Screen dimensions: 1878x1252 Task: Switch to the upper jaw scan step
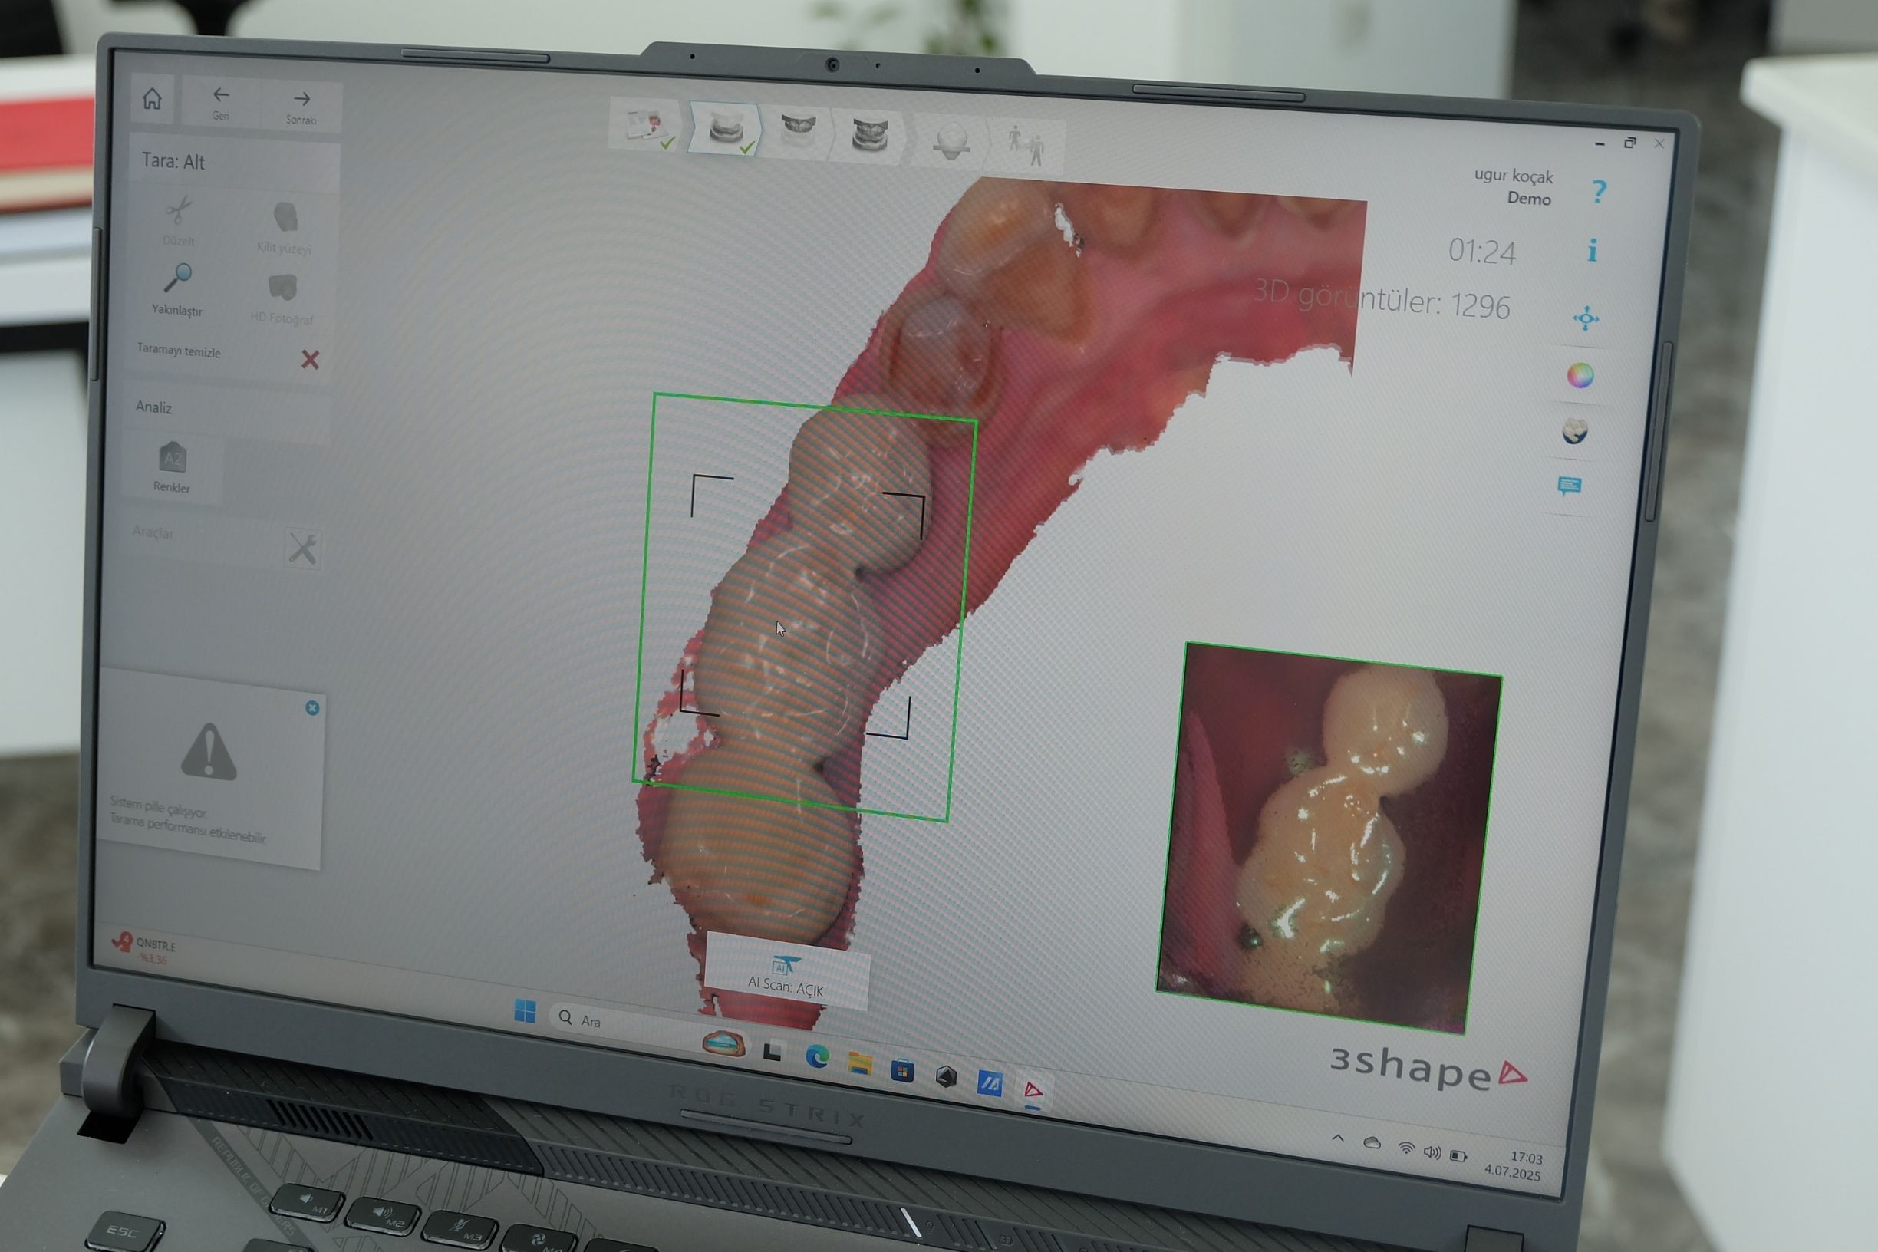pyautogui.click(x=798, y=130)
